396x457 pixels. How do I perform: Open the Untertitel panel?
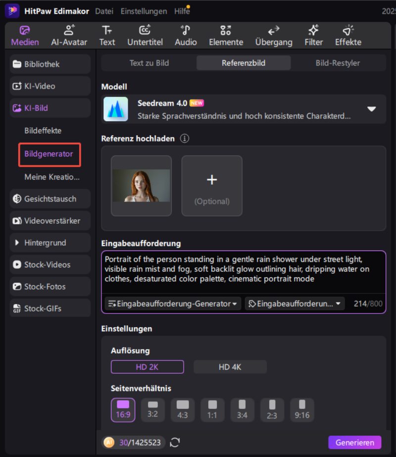(x=145, y=35)
